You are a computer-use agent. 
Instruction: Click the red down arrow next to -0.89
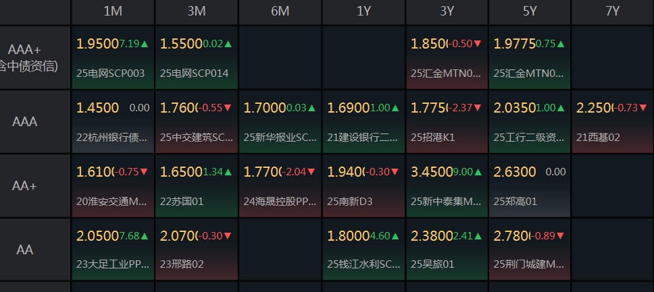(x=560, y=236)
